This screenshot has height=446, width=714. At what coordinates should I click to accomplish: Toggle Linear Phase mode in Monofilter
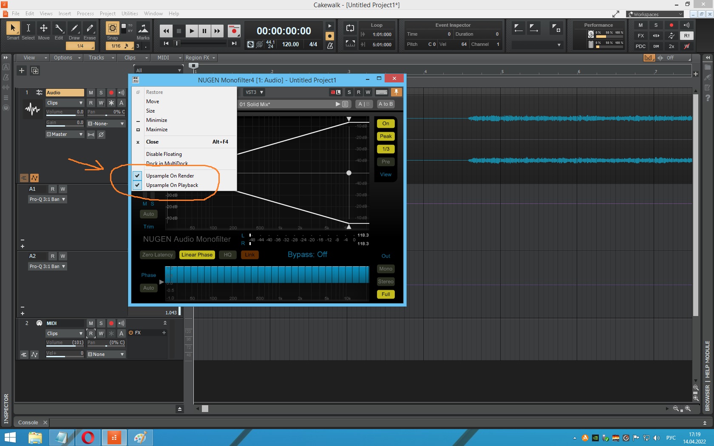197,255
